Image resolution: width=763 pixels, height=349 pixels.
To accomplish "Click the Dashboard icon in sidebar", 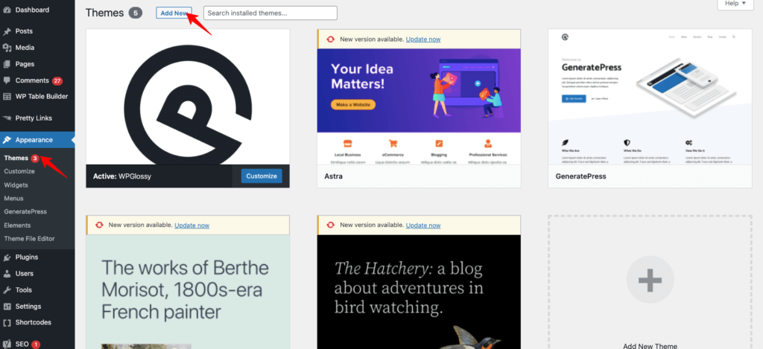I will point(7,10).
